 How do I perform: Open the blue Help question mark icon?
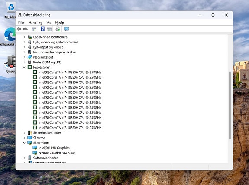coord(42,29)
